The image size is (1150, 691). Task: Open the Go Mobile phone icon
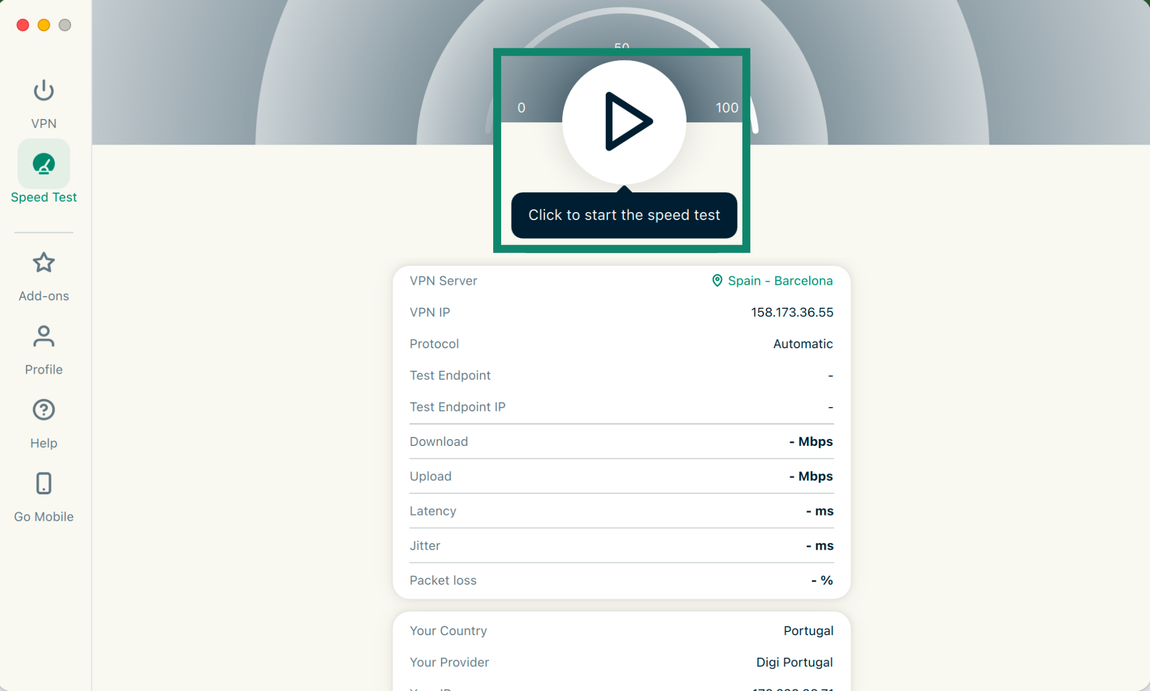click(x=44, y=484)
